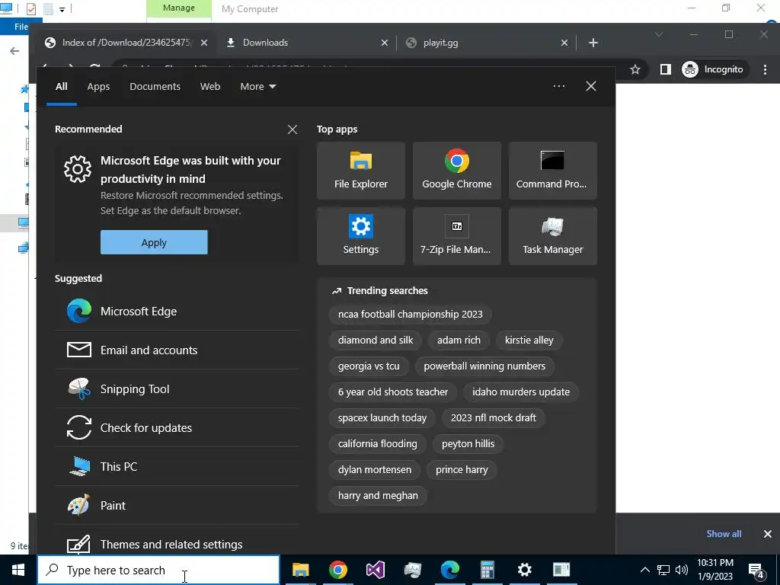
Task: Search trending spacex launch today
Action: pos(382,417)
